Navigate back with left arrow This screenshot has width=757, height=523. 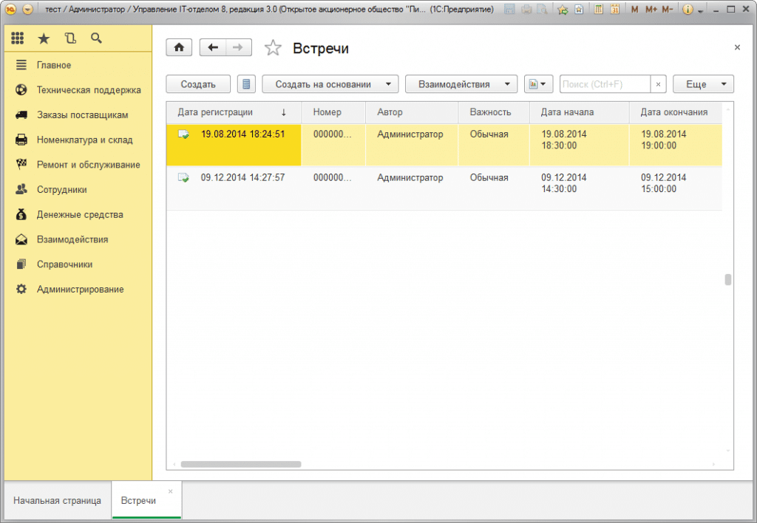tap(213, 47)
